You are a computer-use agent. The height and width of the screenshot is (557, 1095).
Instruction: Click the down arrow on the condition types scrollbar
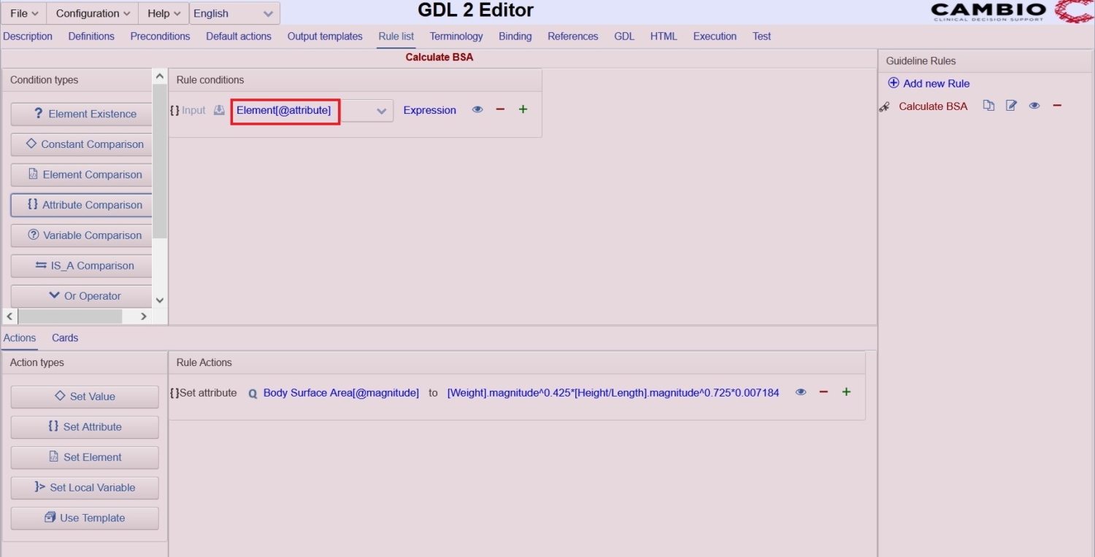(x=159, y=300)
